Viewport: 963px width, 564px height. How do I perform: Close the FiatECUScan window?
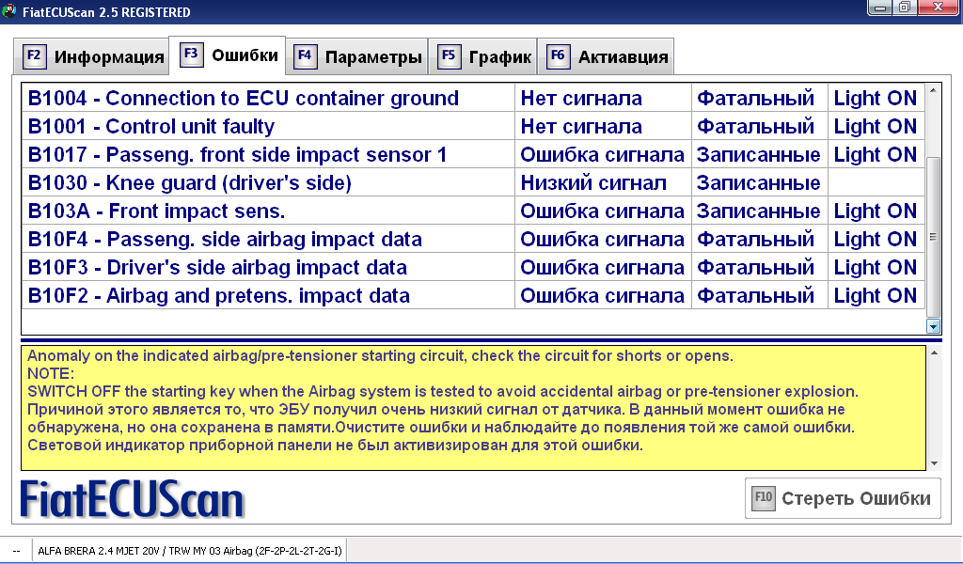tap(939, 8)
